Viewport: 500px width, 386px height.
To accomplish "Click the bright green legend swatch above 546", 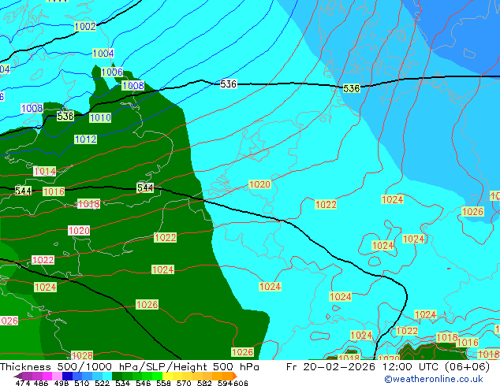I will [147, 376].
